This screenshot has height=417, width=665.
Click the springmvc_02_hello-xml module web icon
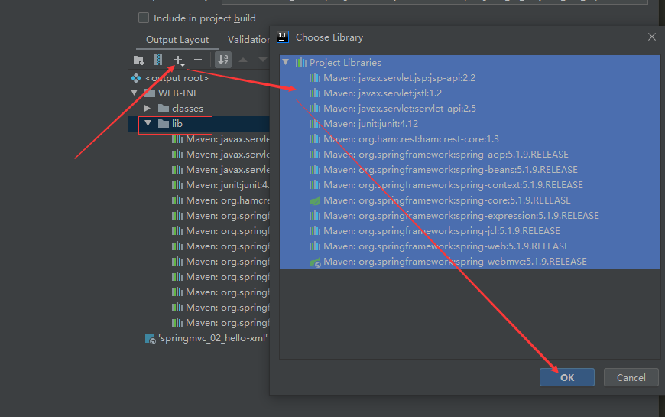pyautogui.click(x=150, y=338)
